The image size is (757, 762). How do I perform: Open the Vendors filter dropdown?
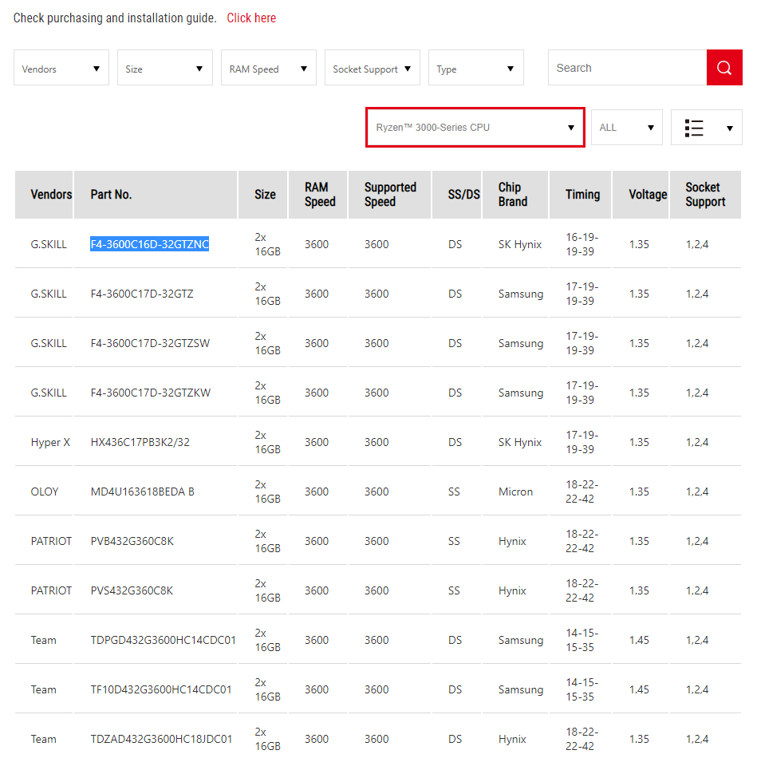(61, 68)
